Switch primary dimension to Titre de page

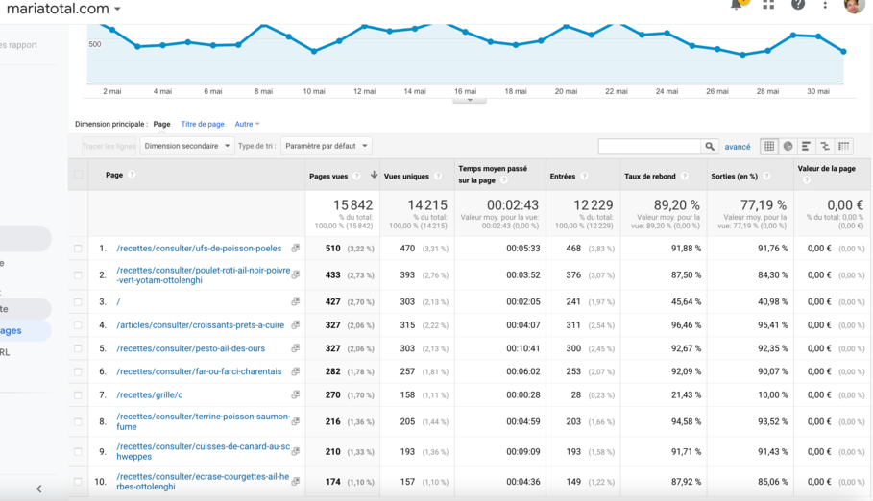pyautogui.click(x=203, y=124)
